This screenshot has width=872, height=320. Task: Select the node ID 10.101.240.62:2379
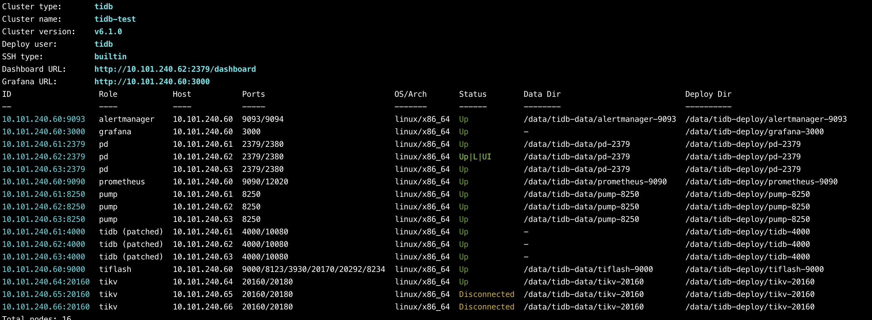[44, 157]
